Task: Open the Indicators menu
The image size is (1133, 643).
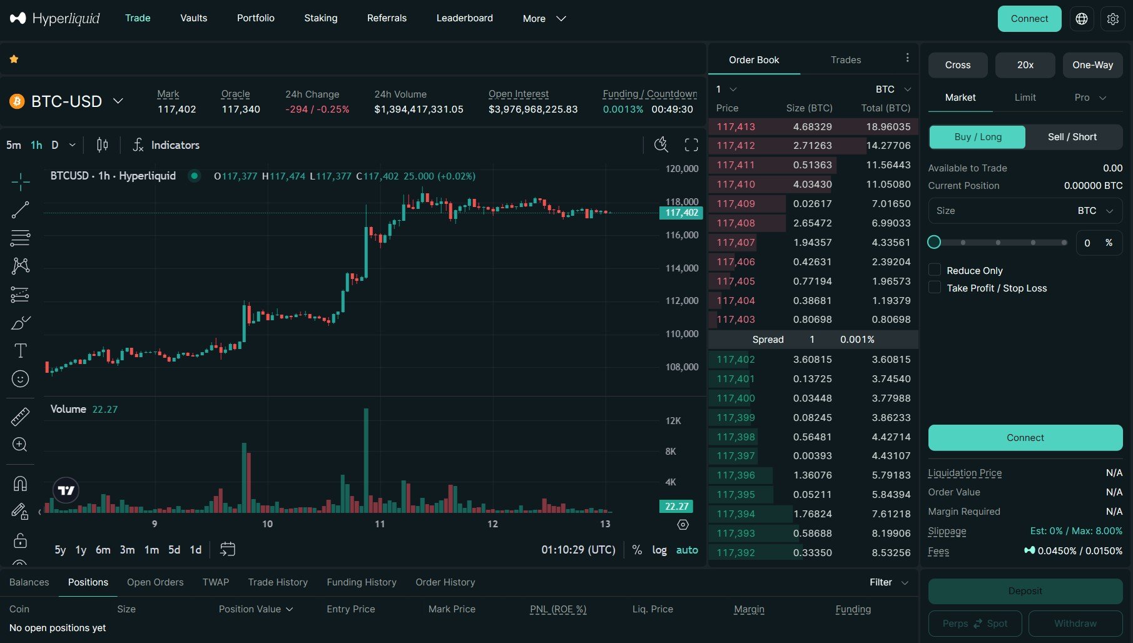Action: click(x=166, y=145)
